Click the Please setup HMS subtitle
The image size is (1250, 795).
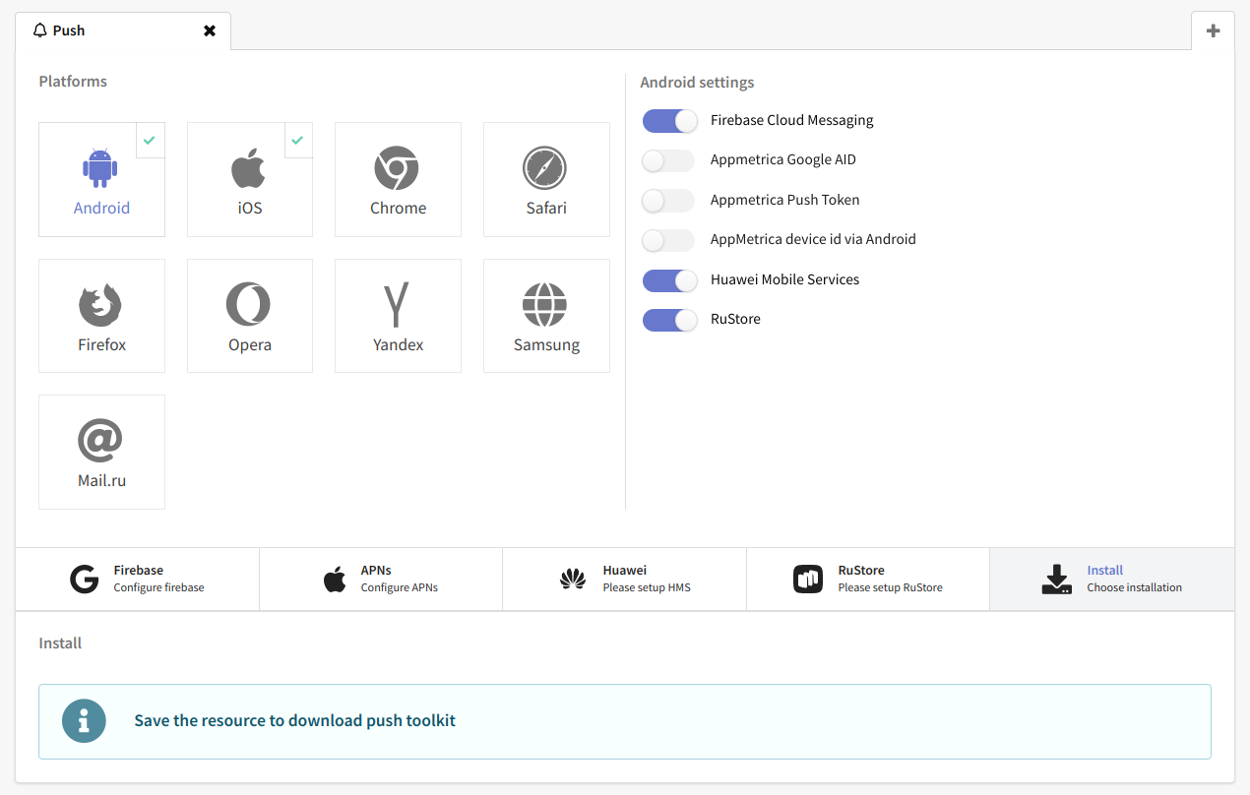point(647,588)
